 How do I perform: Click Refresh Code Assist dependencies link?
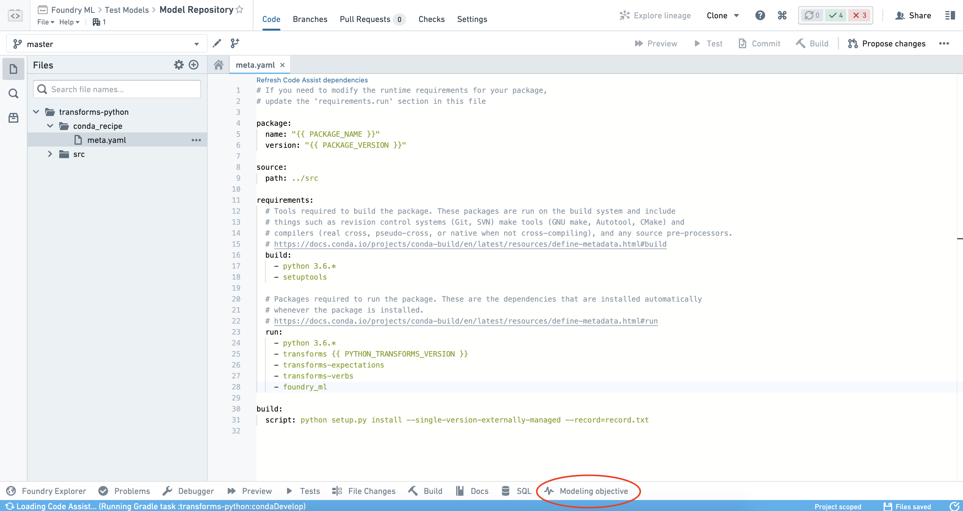312,80
